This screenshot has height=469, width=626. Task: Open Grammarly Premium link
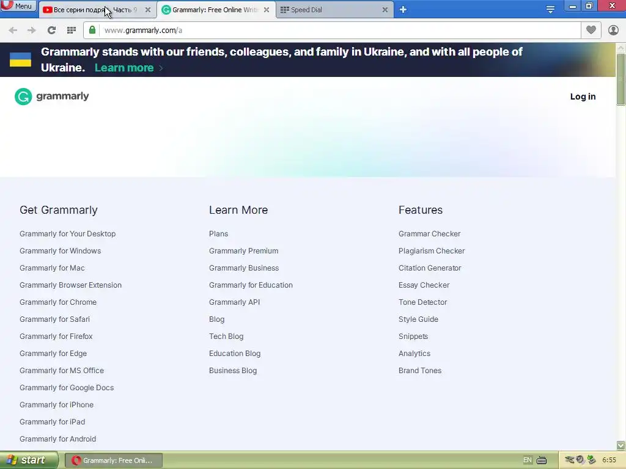pyautogui.click(x=243, y=251)
